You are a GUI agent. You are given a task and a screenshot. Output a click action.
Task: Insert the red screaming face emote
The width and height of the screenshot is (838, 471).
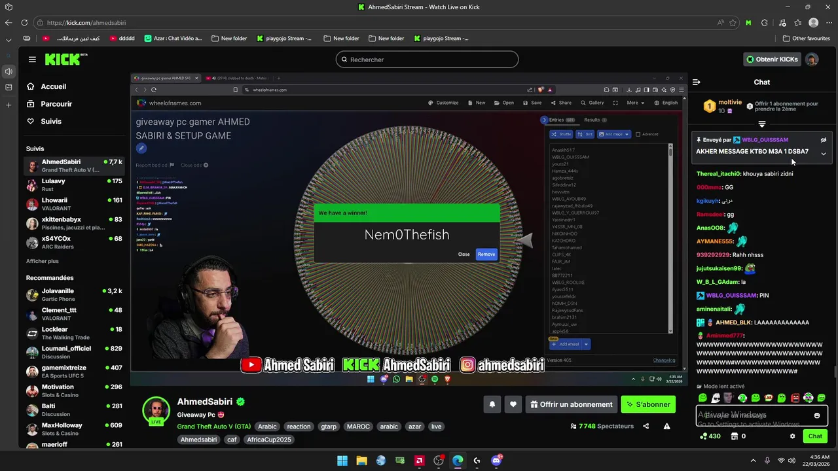tap(795, 398)
